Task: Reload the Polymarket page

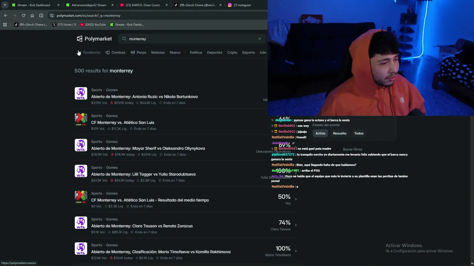Action: tap(23, 16)
